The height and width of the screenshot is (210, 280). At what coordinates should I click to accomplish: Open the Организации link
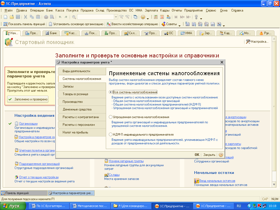click(28, 124)
